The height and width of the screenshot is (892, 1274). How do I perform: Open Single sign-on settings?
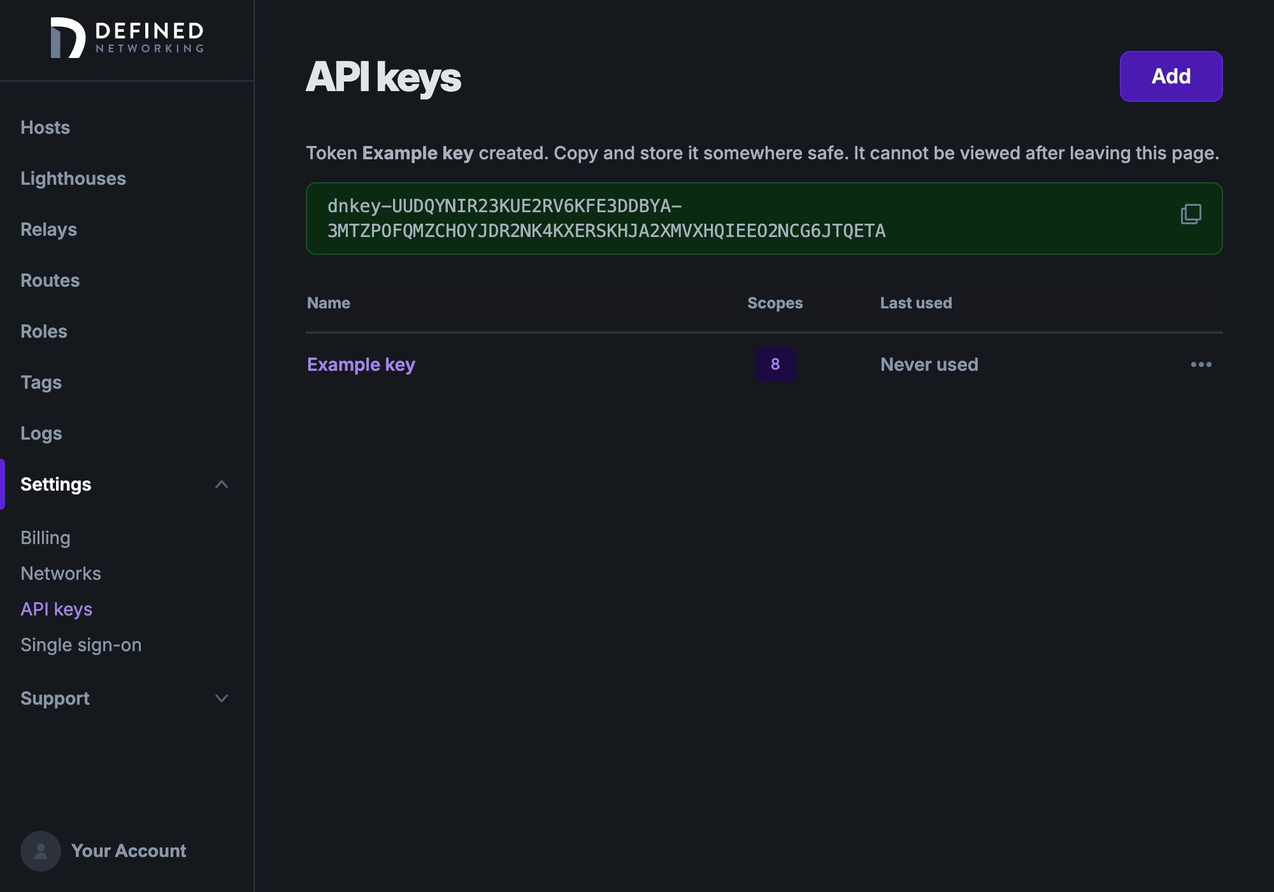81,644
